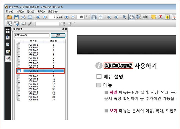Image resolution: width=180 pixels, height=129 pixels.
Task: Rotate page clockwise icon
Action: (x=116, y=17)
